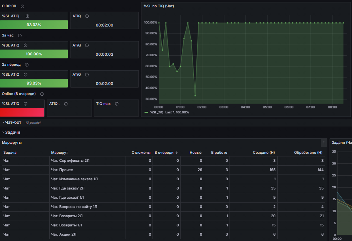Click the green %SL_TIQ legend color line

[x=146, y=112]
